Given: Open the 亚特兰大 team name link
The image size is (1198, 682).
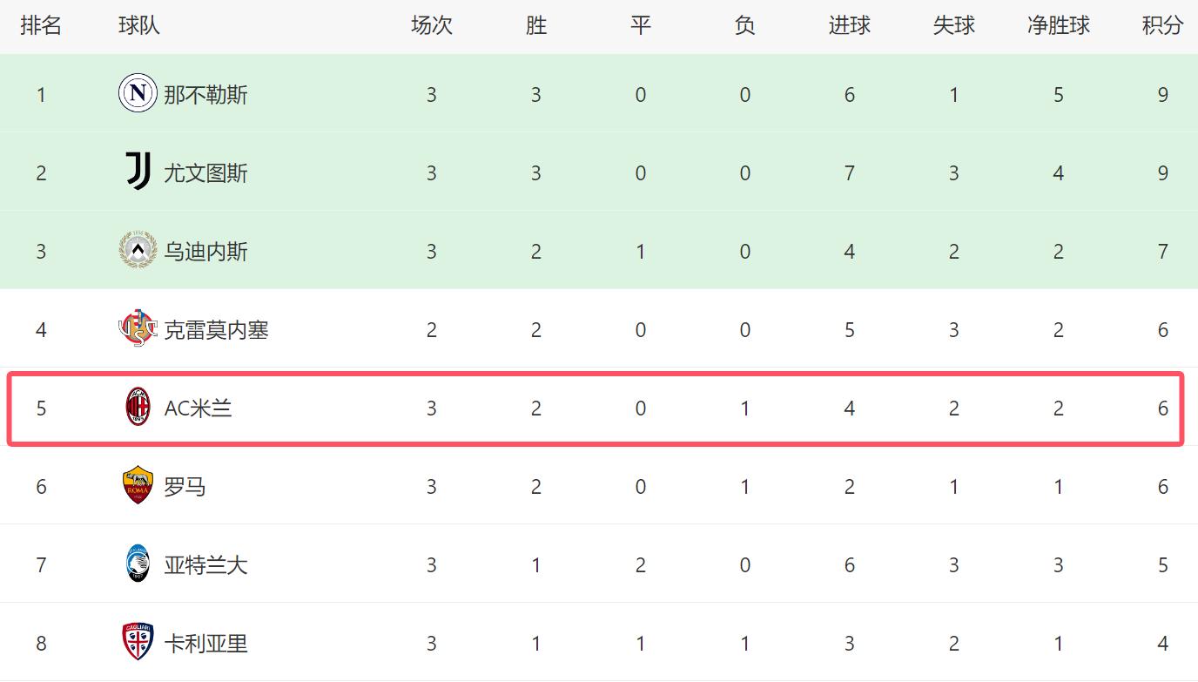Looking at the screenshot, I should coord(205,565).
